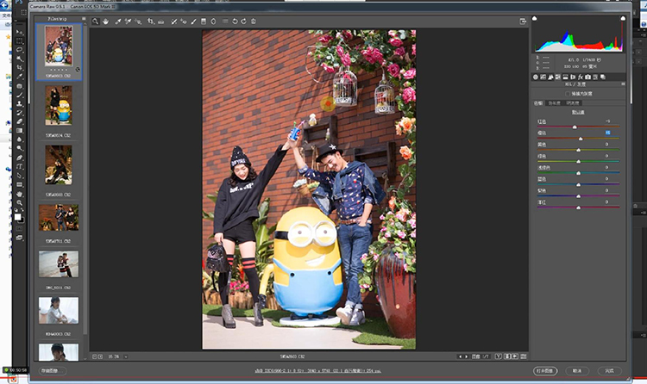
Task: Select the Red Eye Removal tool
Action: 184,22
